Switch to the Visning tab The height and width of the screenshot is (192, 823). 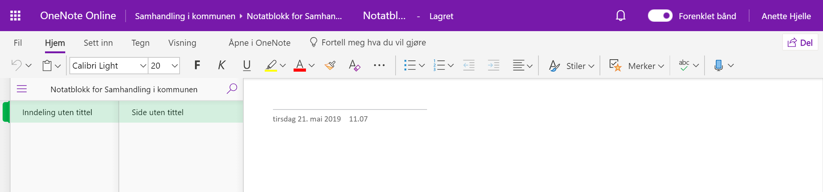point(182,43)
